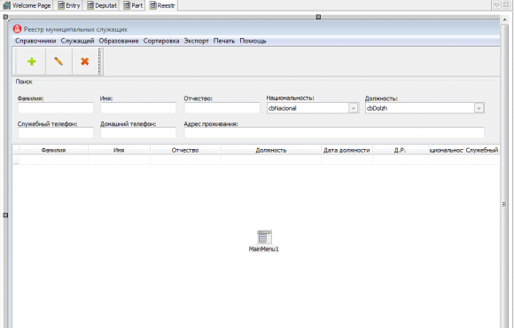The height and width of the screenshot is (328, 514).
Task: Click the toolbar drag grip handle
Action: (x=100, y=61)
